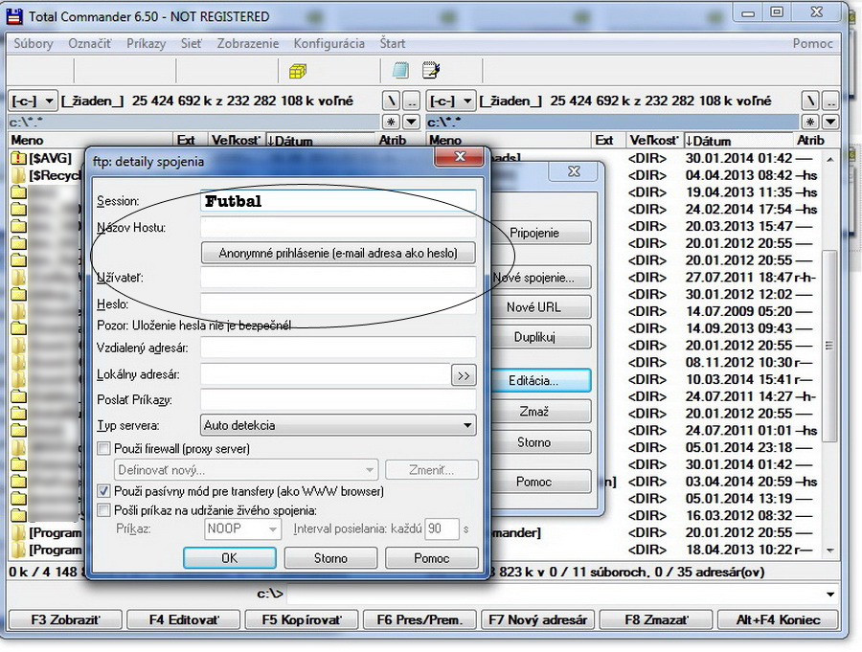The height and width of the screenshot is (652, 862).
Task: Open the Typ servera Auto detekcia dropdown
Action: (338, 425)
